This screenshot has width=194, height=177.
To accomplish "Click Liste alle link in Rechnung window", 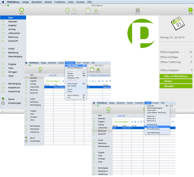I will [121, 116].
